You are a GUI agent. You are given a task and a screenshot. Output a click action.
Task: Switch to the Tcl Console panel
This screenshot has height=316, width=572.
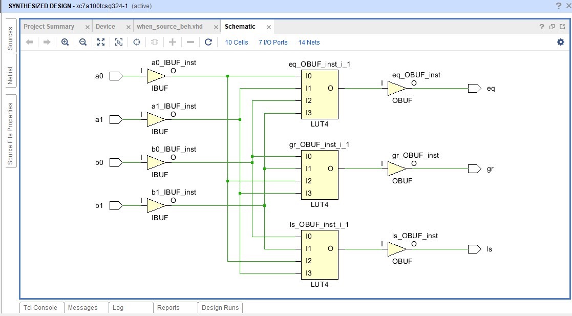click(x=40, y=308)
